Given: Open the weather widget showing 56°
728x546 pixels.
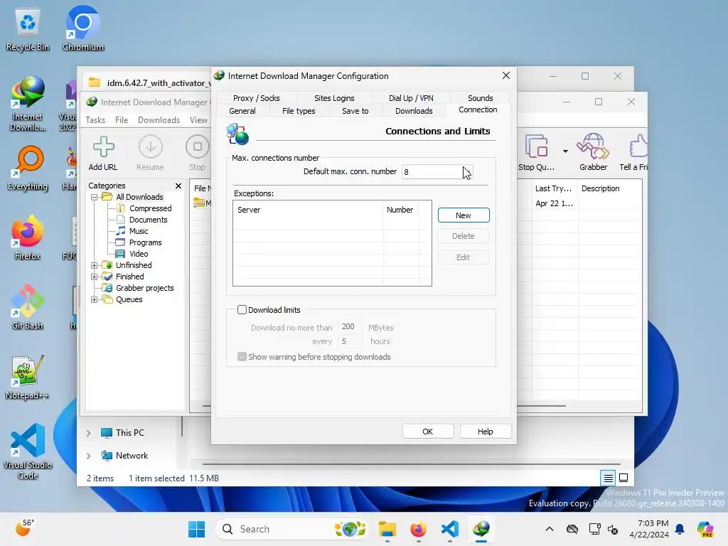Looking at the screenshot, I should point(25,528).
